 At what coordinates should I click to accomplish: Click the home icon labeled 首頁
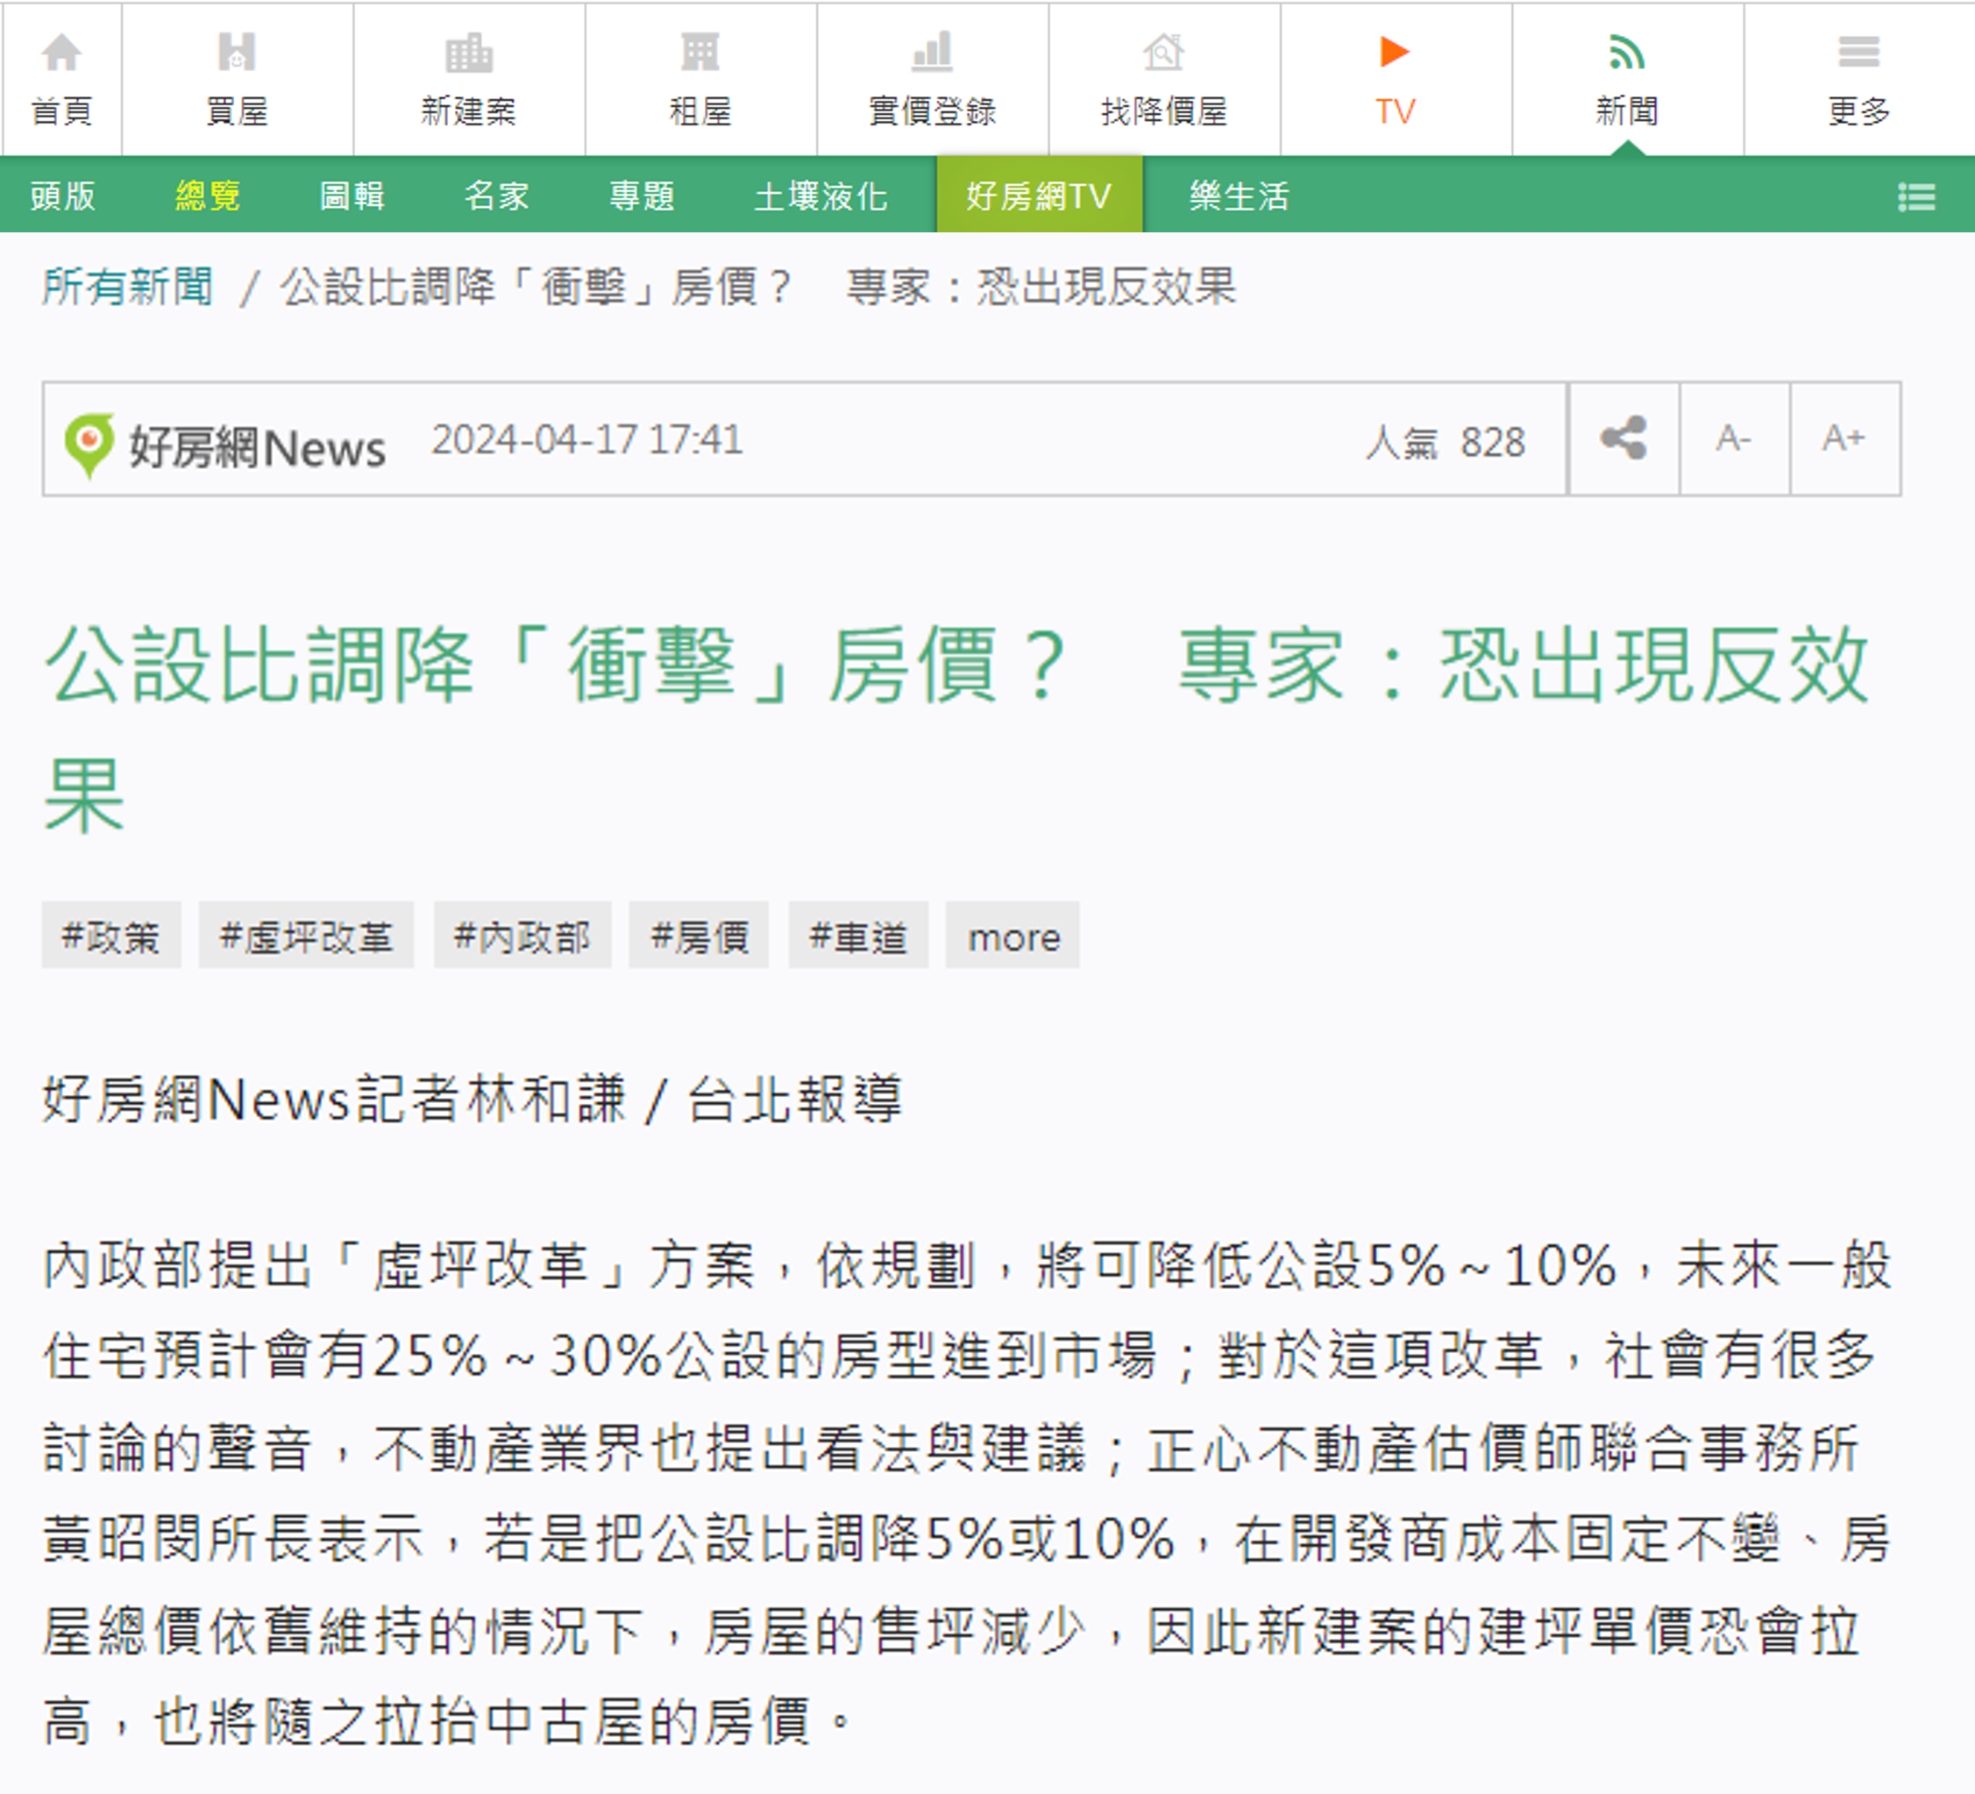point(60,53)
